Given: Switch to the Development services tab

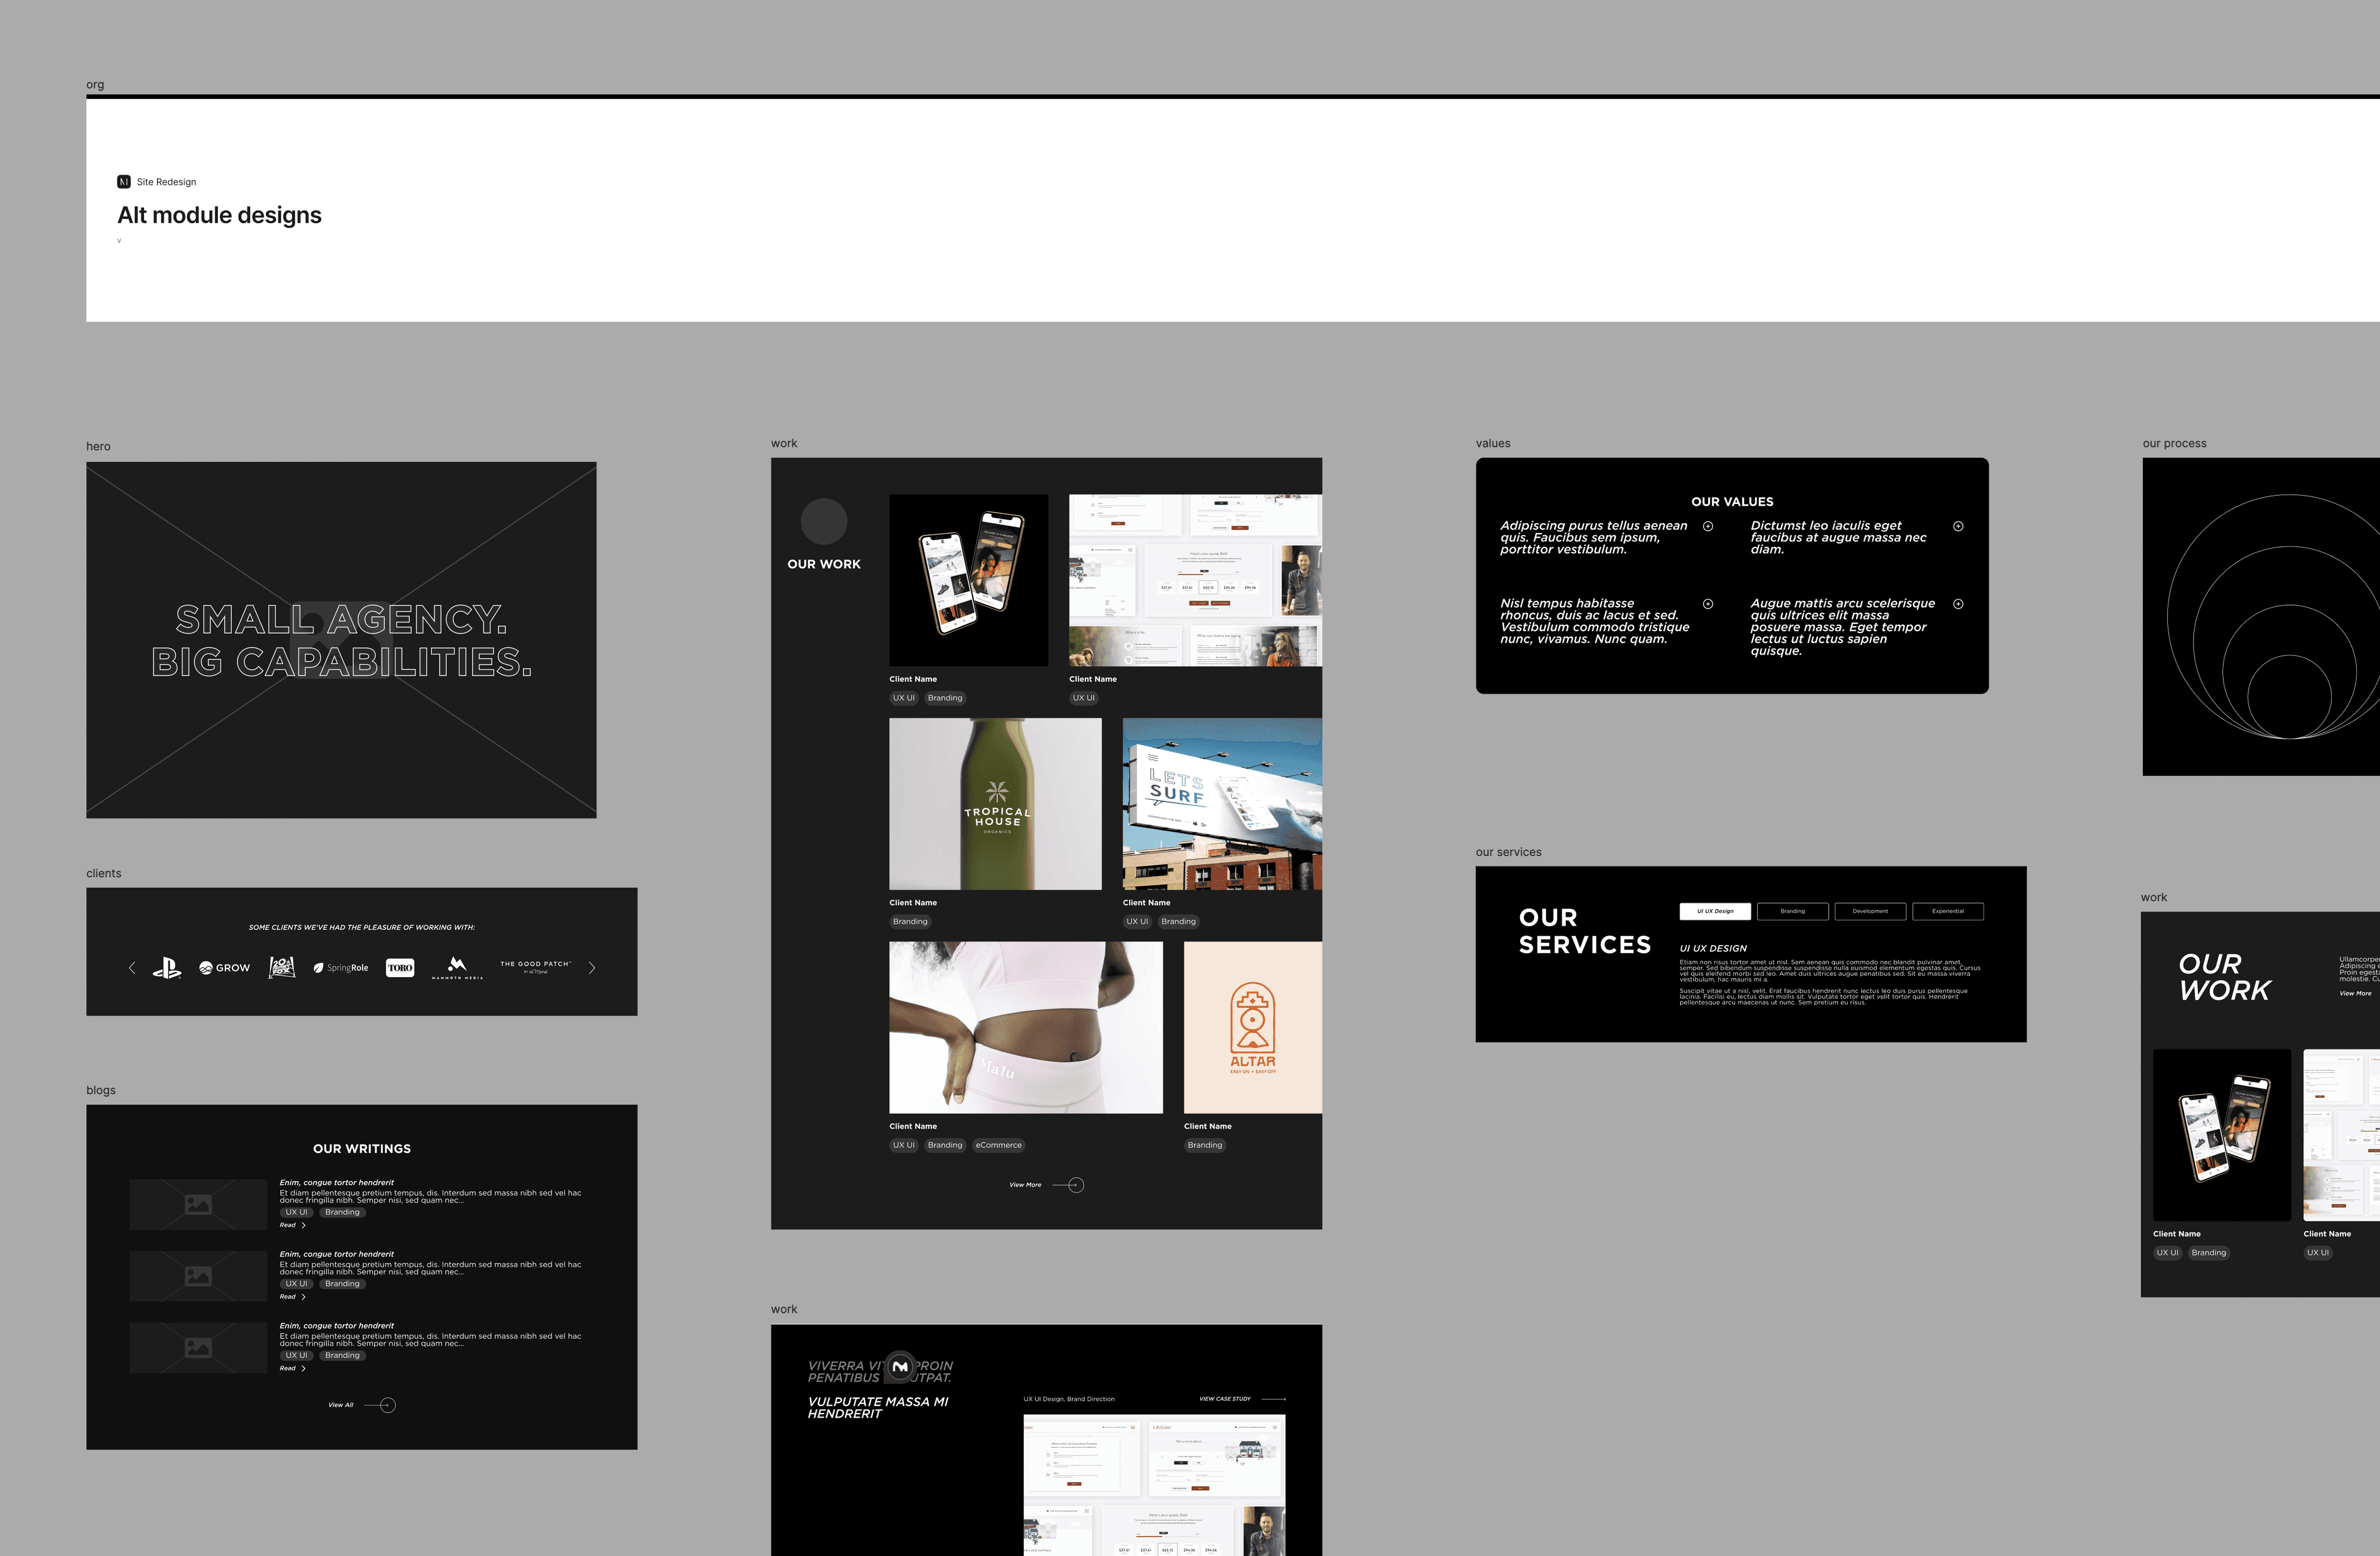Looking at the screenshot, I should click(1870, 911).
